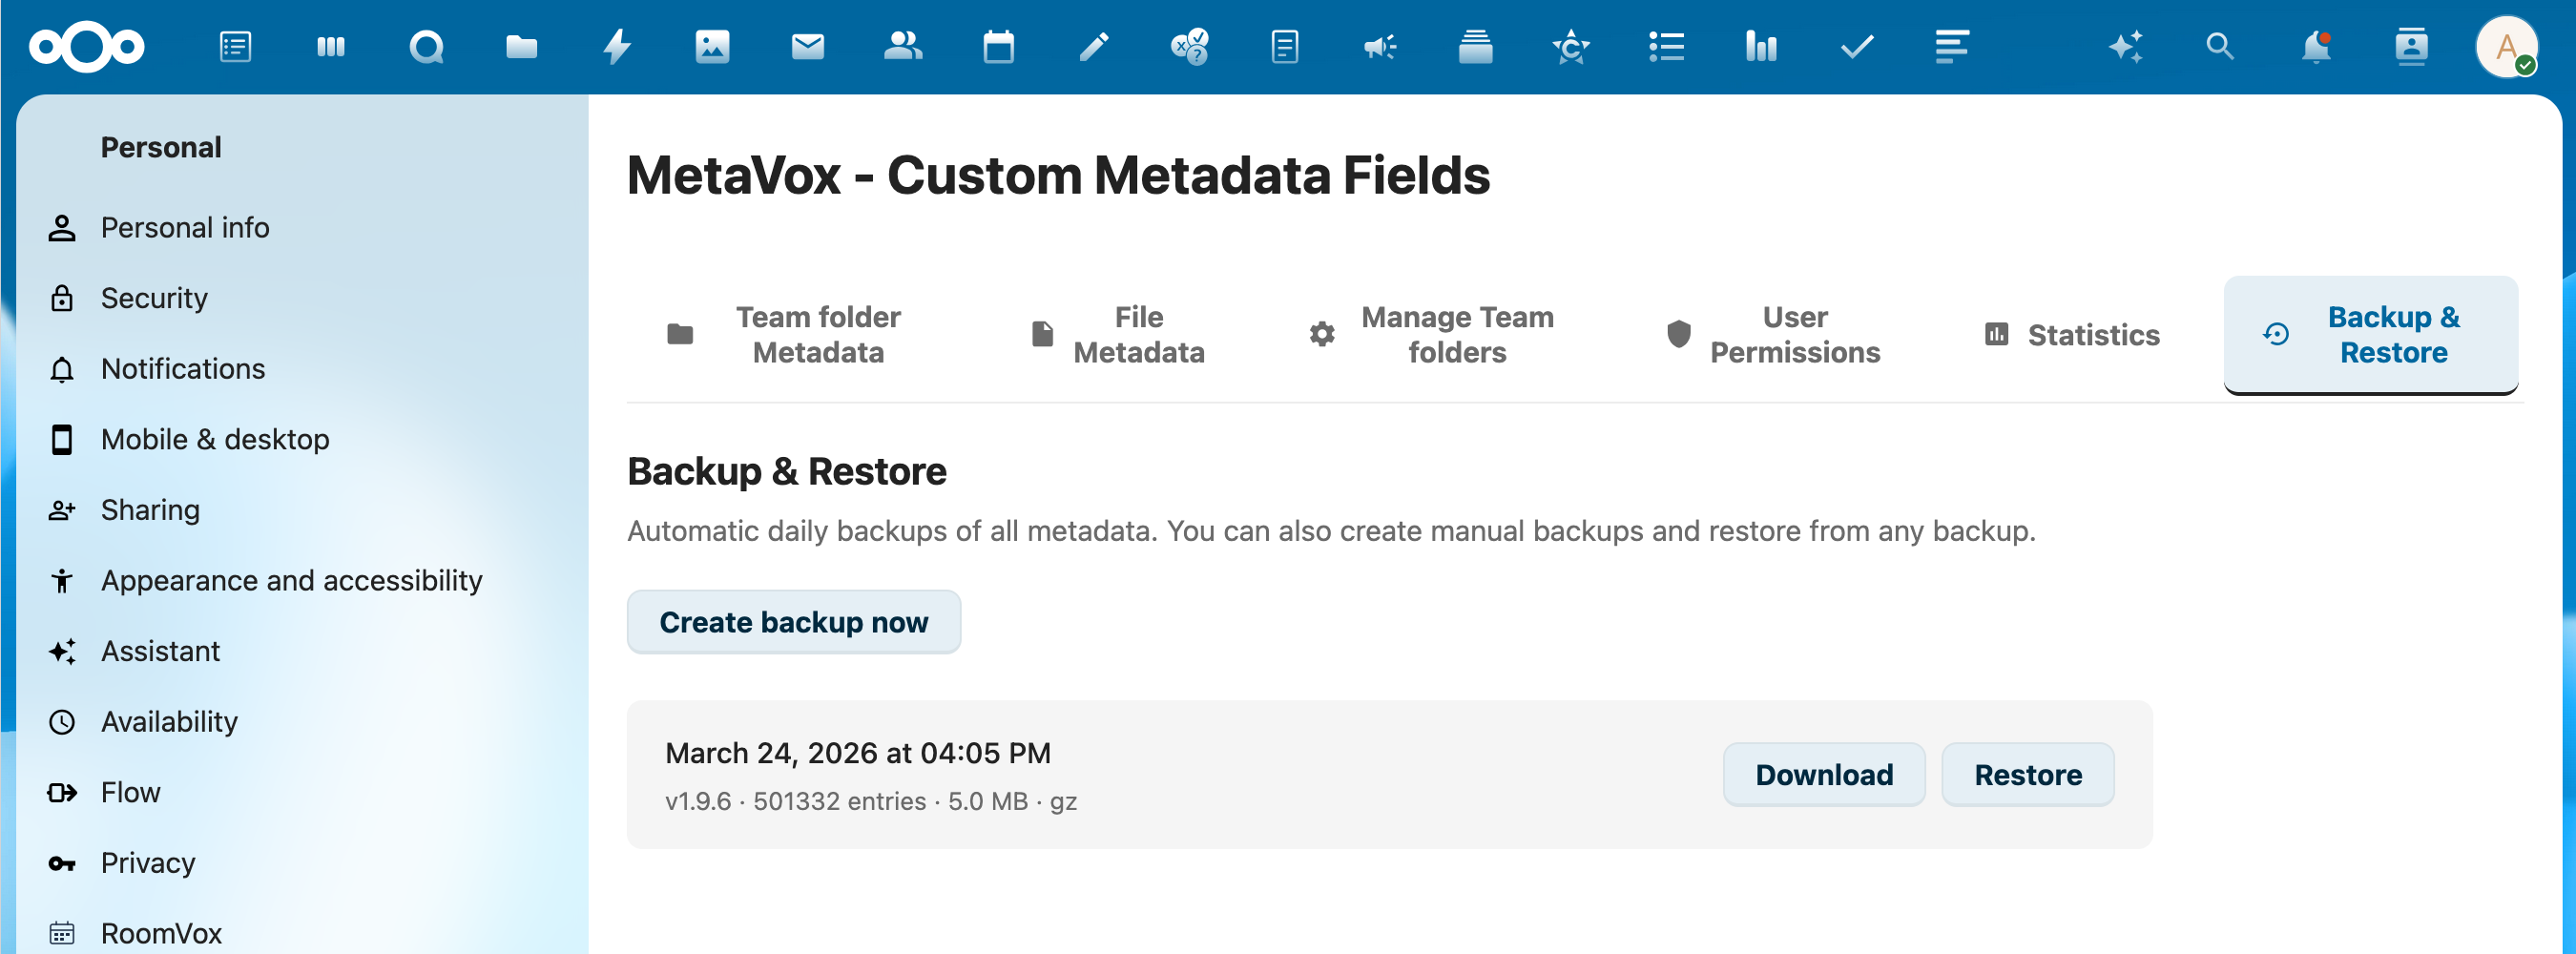Open the newspaper-style list app icon
The width and height of the screenshot is (2576, 954).
click(x=235, y=47)
